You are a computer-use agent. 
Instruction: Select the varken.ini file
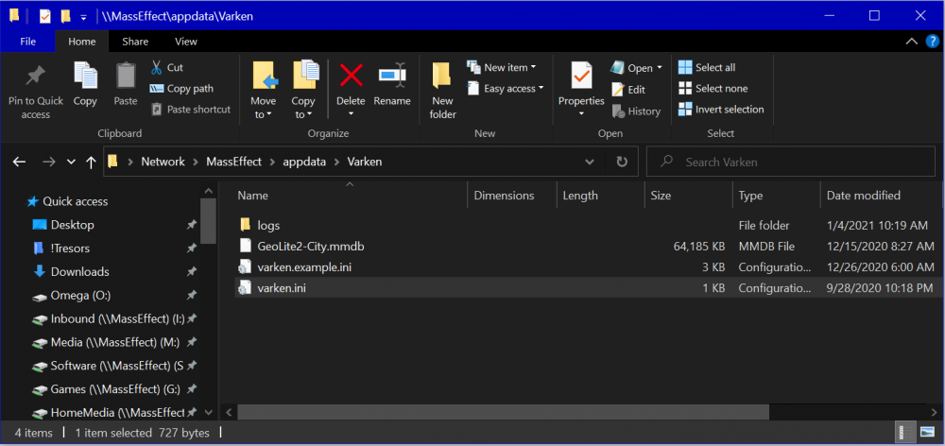pos(282,288)
